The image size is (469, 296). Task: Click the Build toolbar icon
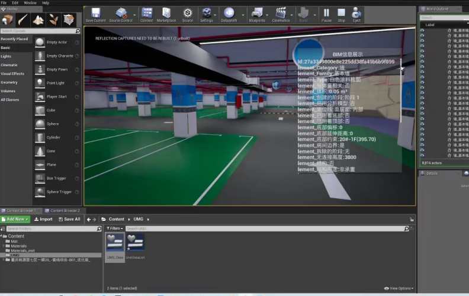[x=303, y=15]
